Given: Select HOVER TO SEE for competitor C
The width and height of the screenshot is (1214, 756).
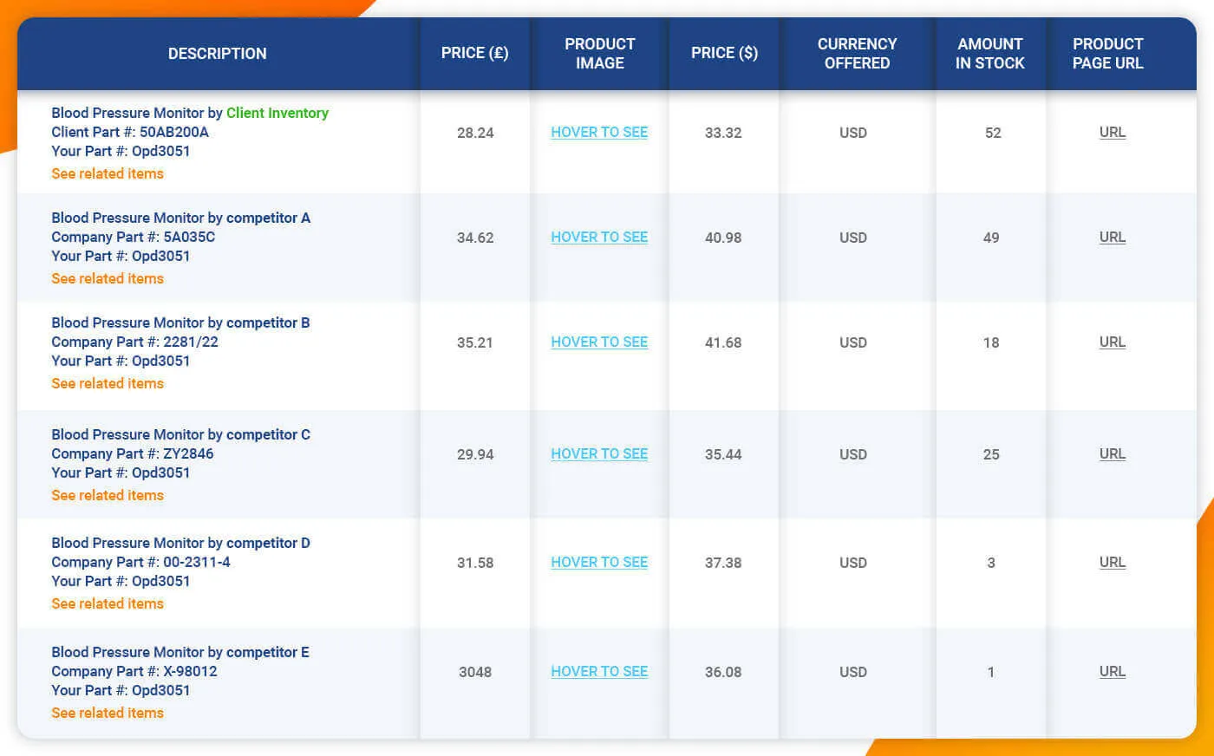Looking at the screenshot, I should [x=599, y=453].
